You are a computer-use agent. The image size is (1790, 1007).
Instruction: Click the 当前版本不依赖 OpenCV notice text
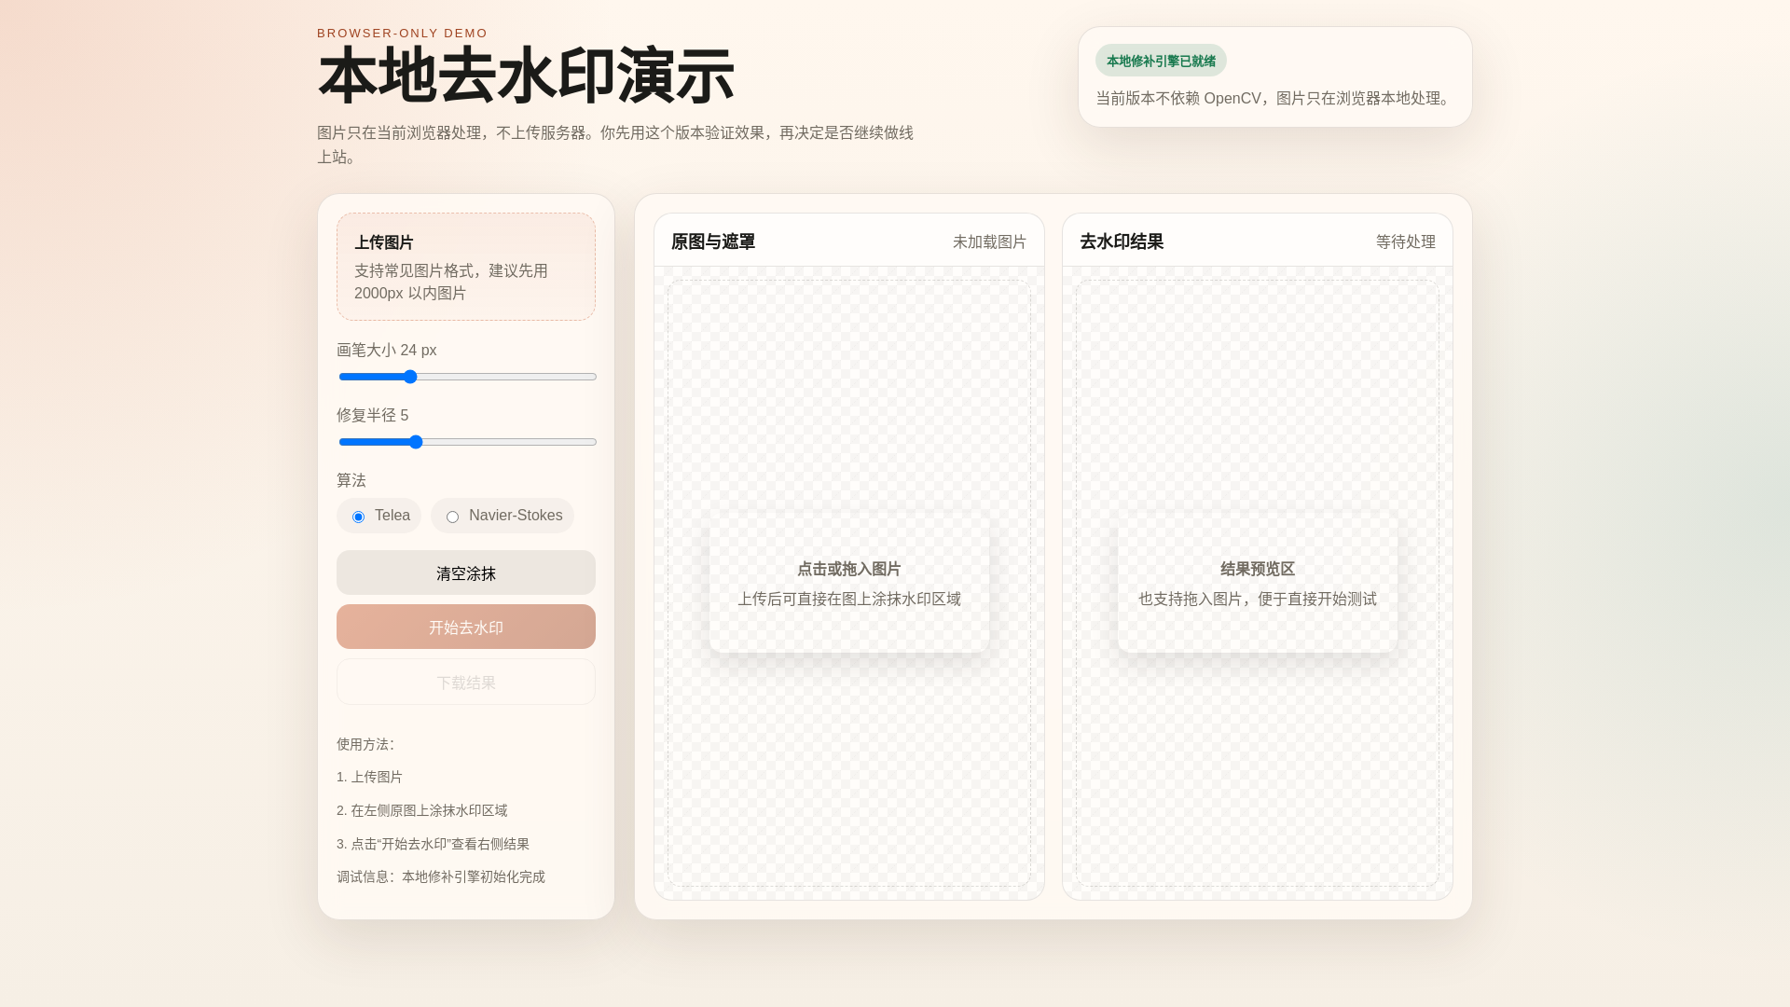click(x=1275, y=98)
